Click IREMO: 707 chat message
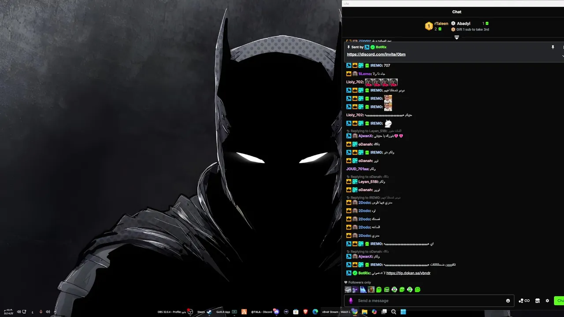 [x=368, y=66]
